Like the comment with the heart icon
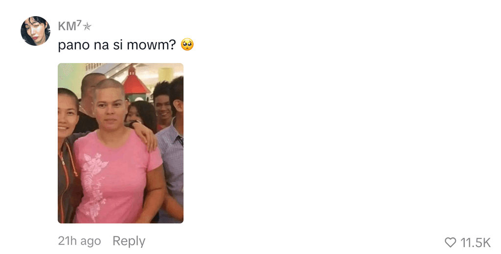Image resolution: width=501 pixels, height=254 pixels. tap(450, 242)
